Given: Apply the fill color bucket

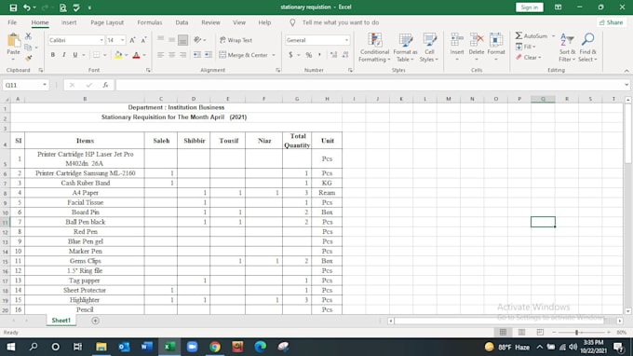Looking at the screenshot, I should pos(118,55).
